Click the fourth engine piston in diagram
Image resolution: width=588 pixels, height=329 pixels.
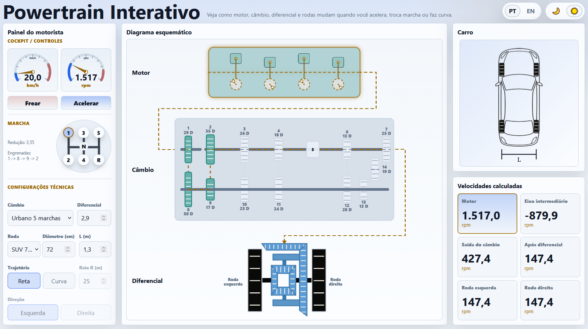[338, 62]
